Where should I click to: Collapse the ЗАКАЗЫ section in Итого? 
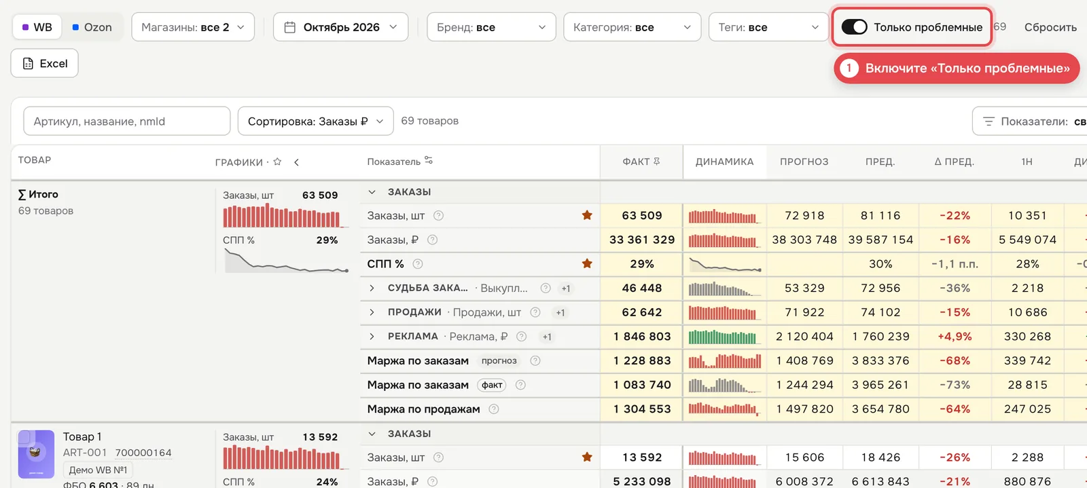click(x=372, y=192)
